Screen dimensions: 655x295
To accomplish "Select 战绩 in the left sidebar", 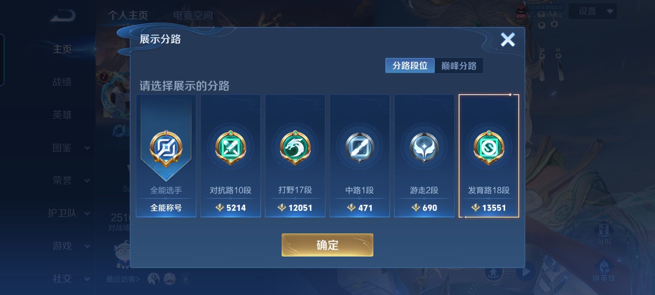I will click(62, 82).
